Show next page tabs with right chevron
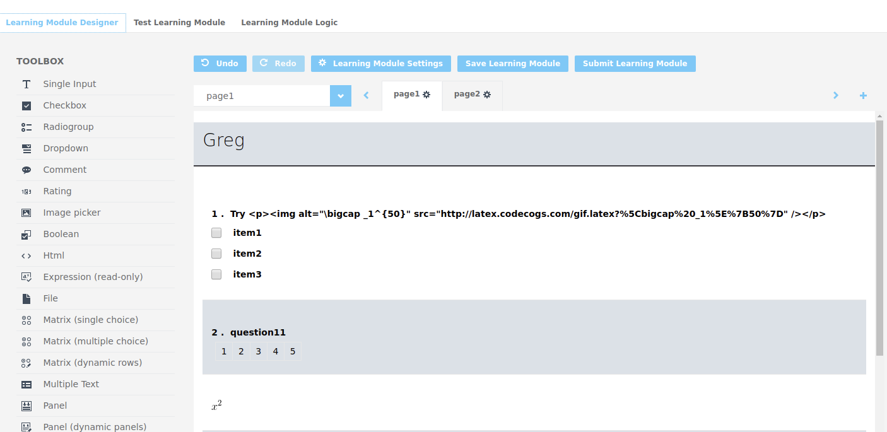This screenshot has height=432, width=887. click(836, 96)
